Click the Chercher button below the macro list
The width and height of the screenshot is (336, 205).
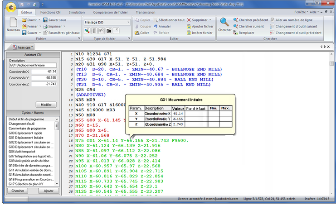tap(18, 191)
